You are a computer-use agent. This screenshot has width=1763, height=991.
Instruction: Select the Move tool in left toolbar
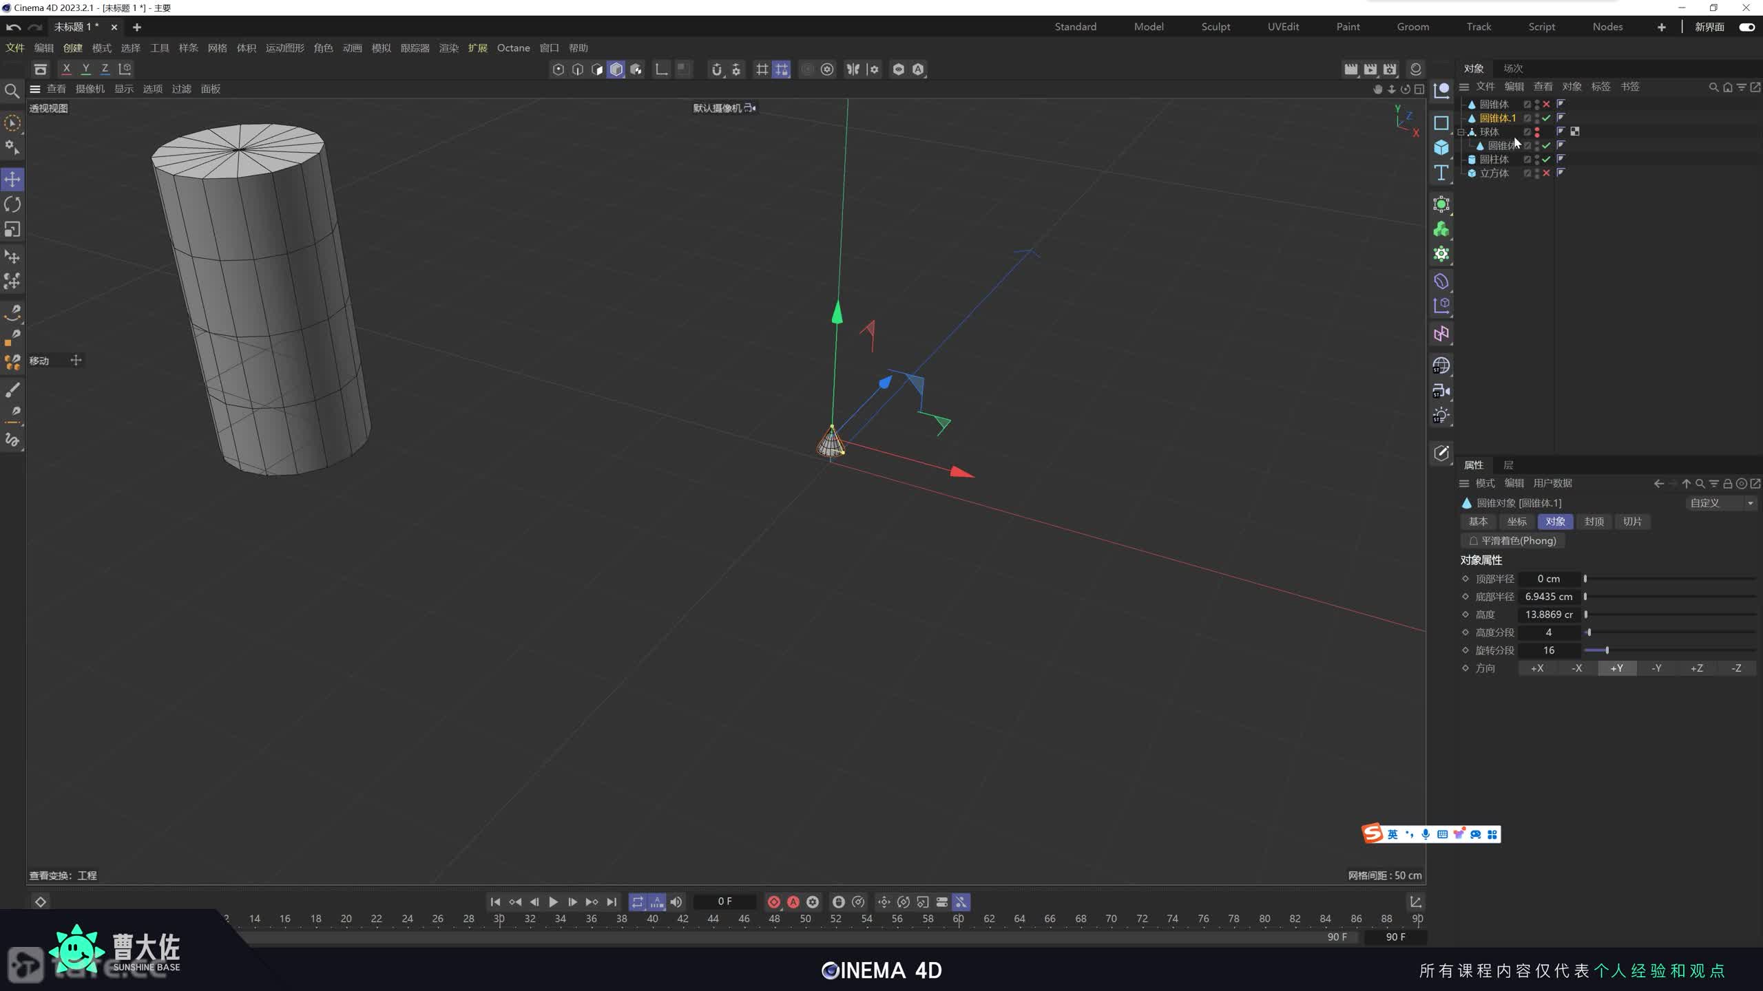point(12,179)
